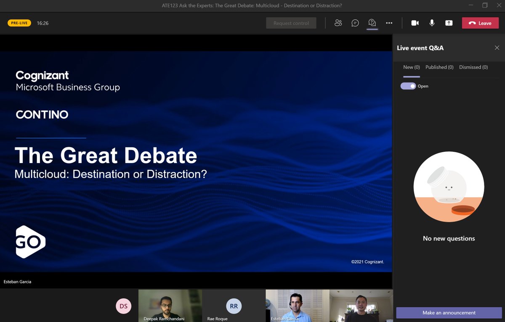Viewport: 505px width, 322px height.
Task: Click the Share content icon
Action: click(449, 23)
